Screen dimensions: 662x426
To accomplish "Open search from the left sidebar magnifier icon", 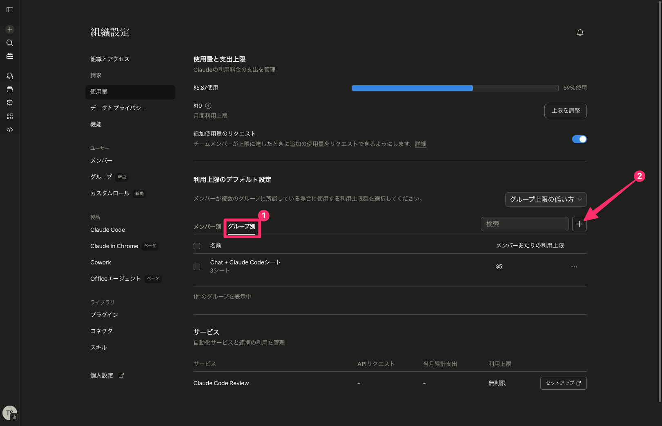I will tap(9, 43).
